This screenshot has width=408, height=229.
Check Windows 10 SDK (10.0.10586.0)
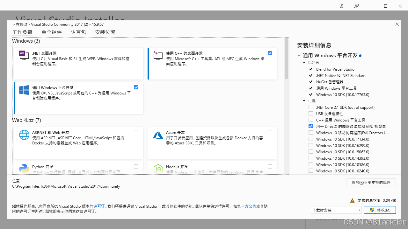point(311,164)
